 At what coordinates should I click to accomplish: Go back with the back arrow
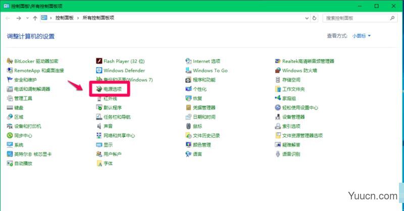tap(8, 18)
